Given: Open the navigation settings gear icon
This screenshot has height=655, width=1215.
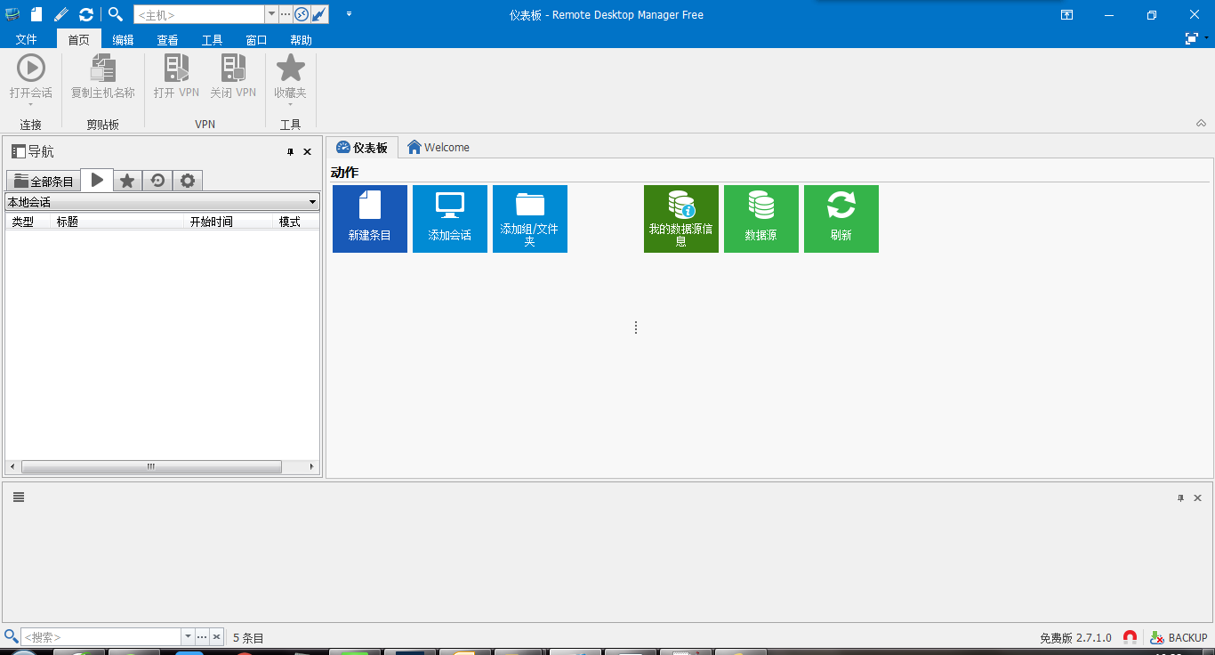Looking at the screenshot, I should coord(187,180).
